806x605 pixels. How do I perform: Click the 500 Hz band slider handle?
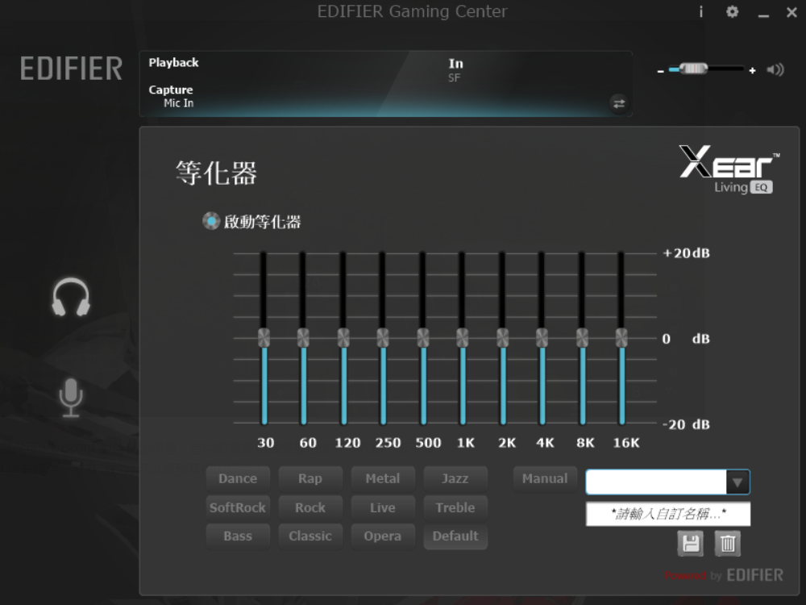tap(423, 338)
